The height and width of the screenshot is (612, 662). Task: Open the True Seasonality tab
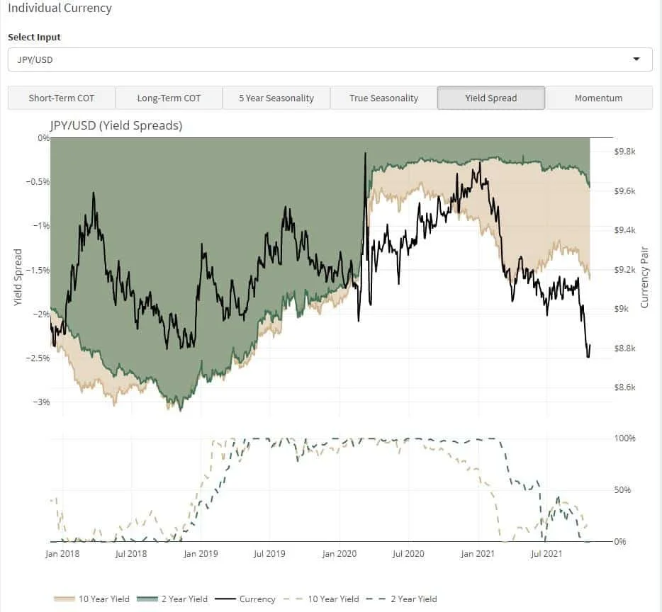[383, 98]
